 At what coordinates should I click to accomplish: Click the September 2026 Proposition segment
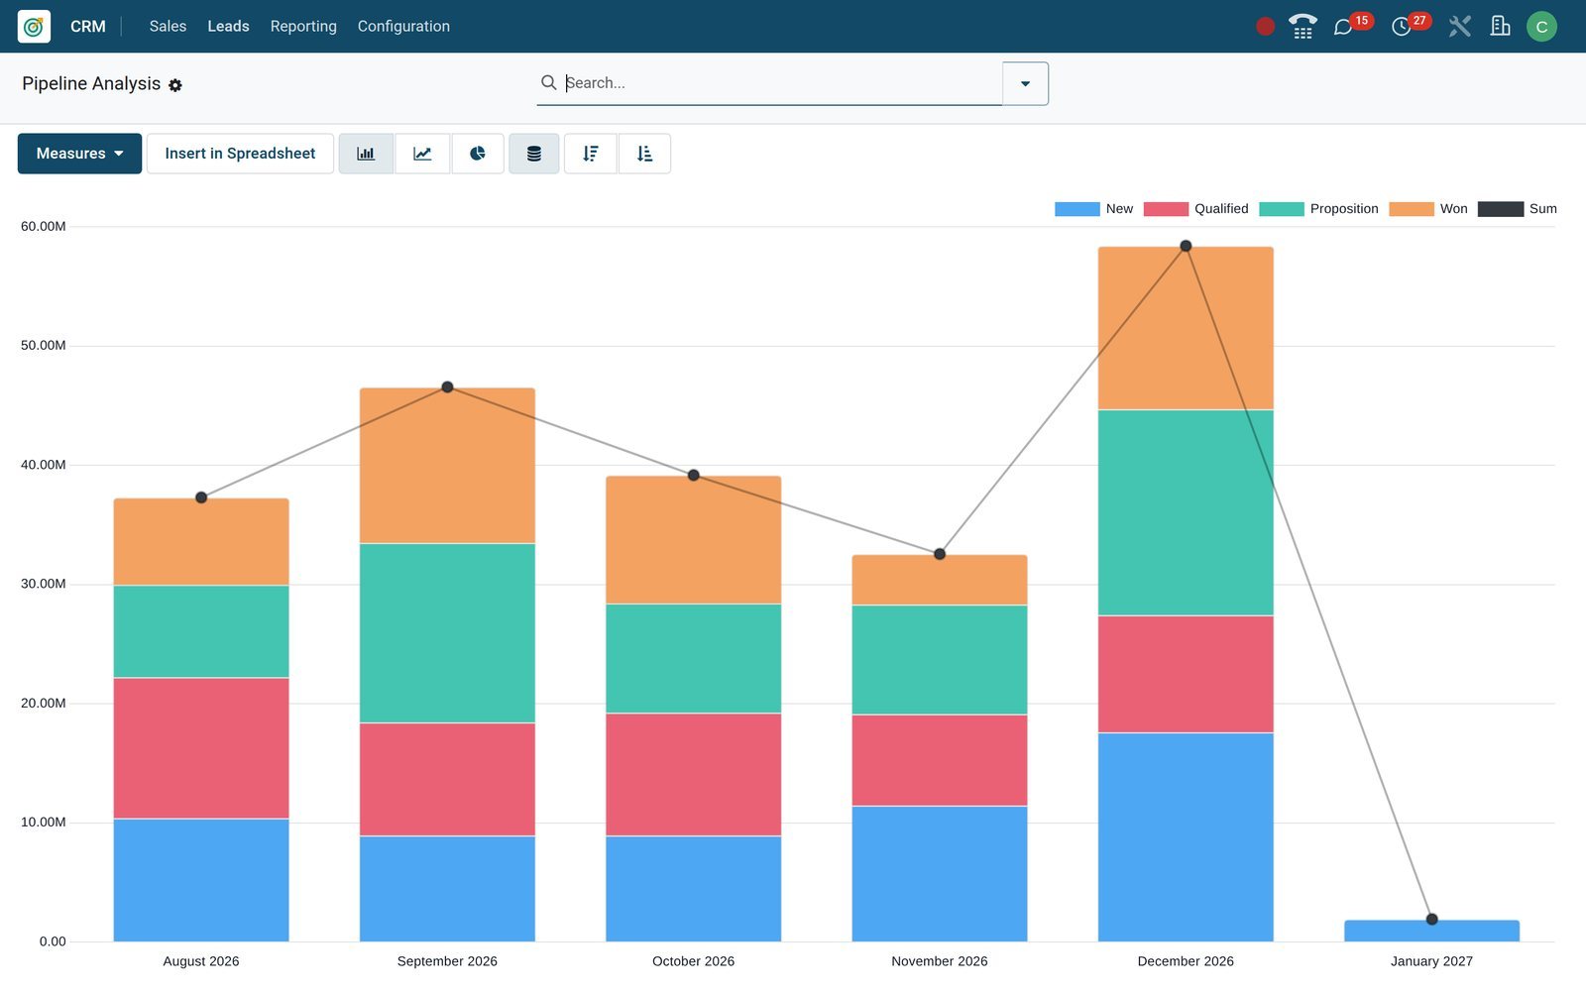point(447,633)
